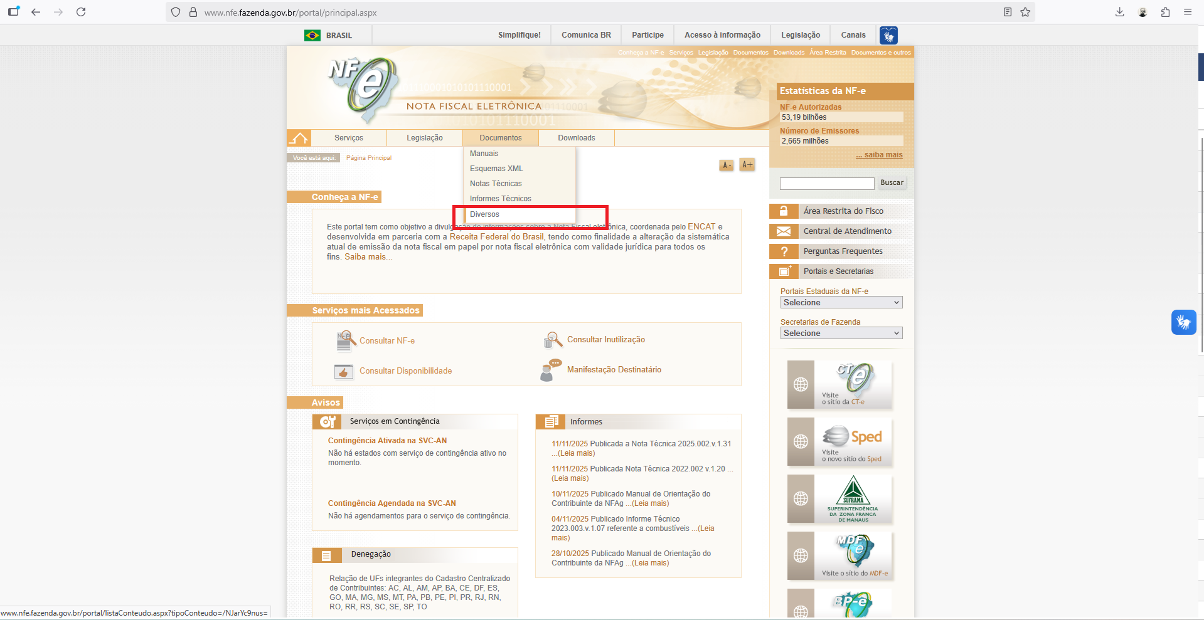
Task: Increase font size with A+ button
Action: (747, 165)
